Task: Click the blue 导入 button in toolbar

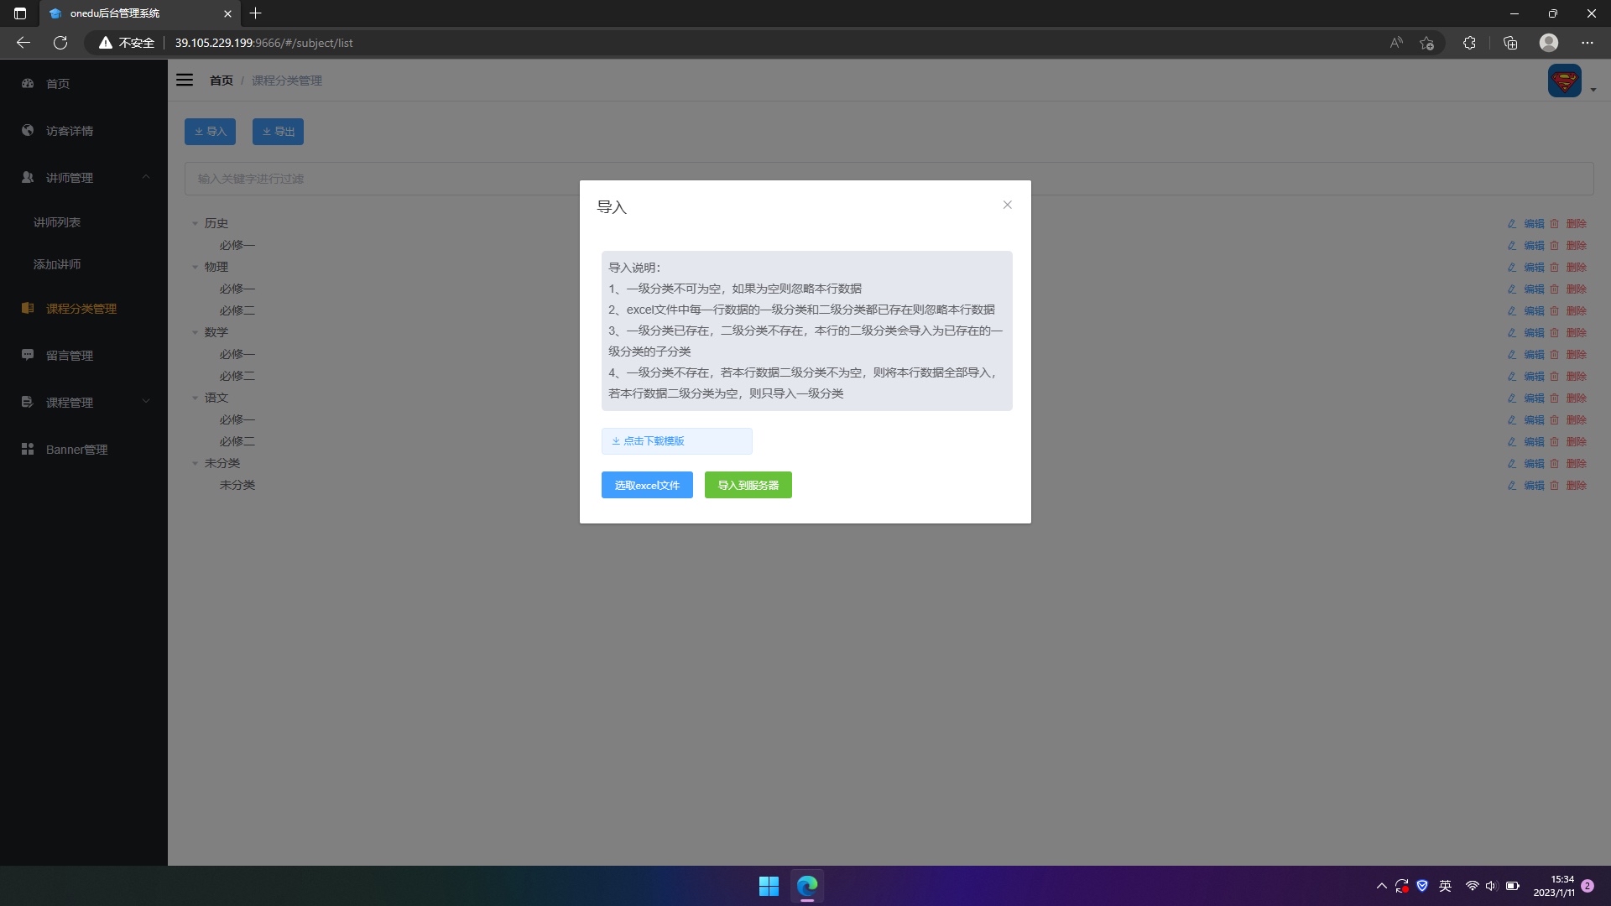Action: [x=210, y=132]
